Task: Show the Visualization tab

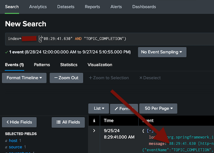Action: click(x=100, y=65)
